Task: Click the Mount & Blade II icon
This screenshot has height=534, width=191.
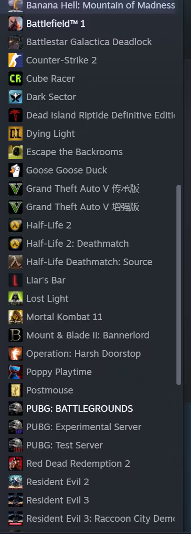Action: click(16, 335)
